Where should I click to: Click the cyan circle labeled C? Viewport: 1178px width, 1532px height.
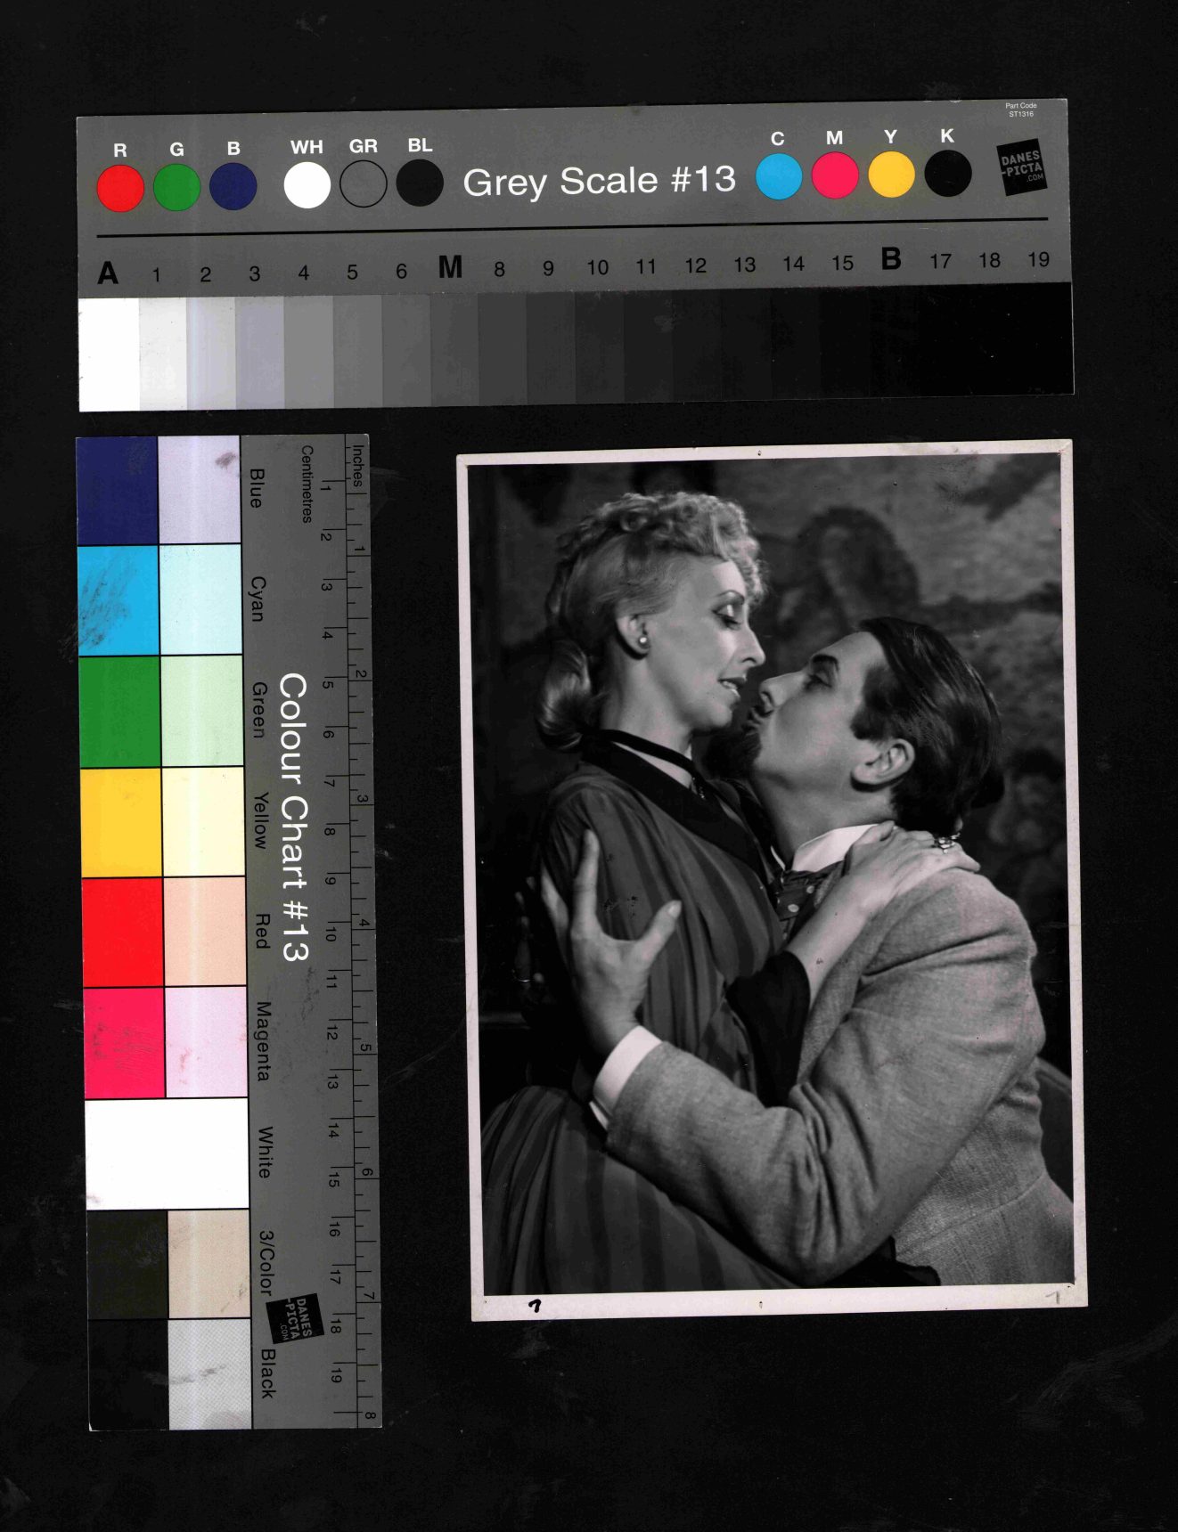click(x=779, y=176)
